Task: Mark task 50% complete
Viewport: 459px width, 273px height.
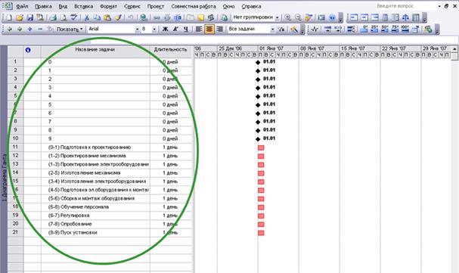Action: click(385, 29)
